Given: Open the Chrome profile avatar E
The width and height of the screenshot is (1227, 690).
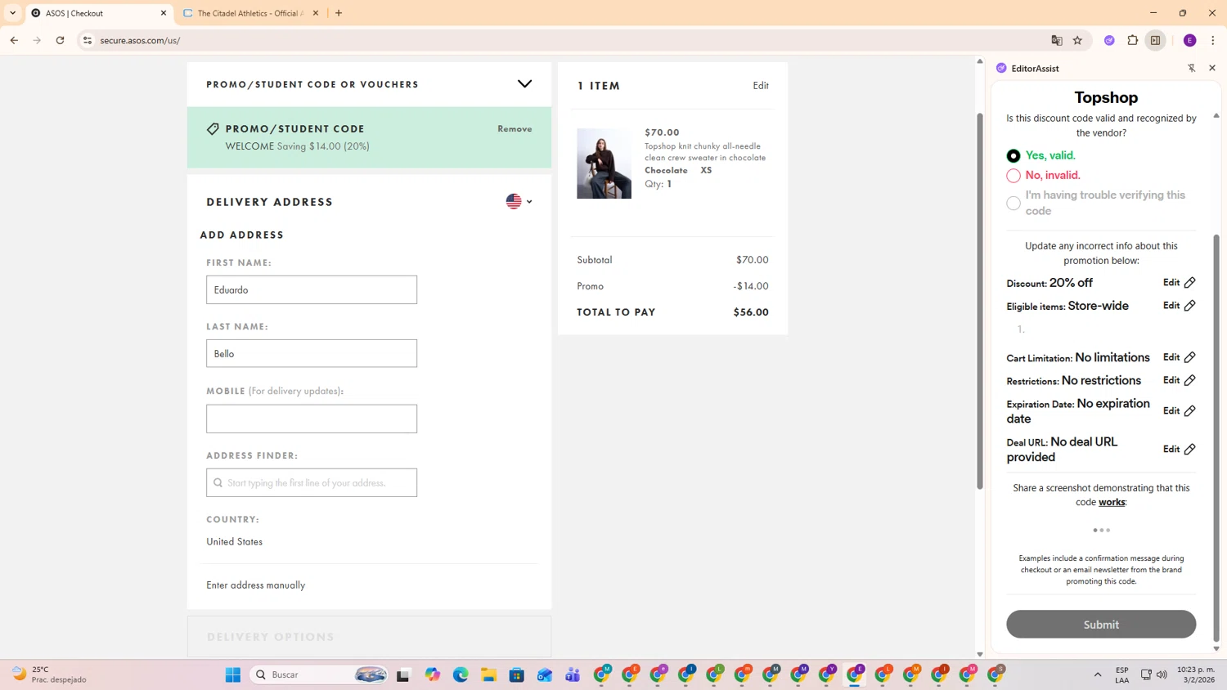Looking at the screenshot, I should [x=1190, y=40].
